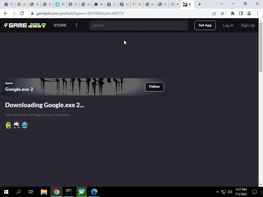Open File Explorer from taskbar
Viewport: 263px width, 197px height.
tap(44, 192)
